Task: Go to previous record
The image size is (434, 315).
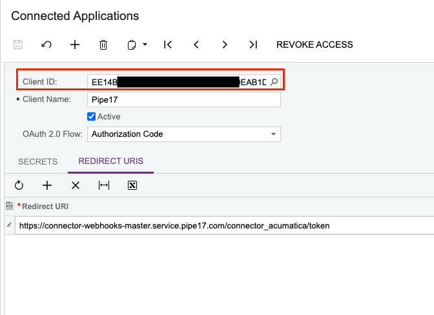Action: point(196,45)
